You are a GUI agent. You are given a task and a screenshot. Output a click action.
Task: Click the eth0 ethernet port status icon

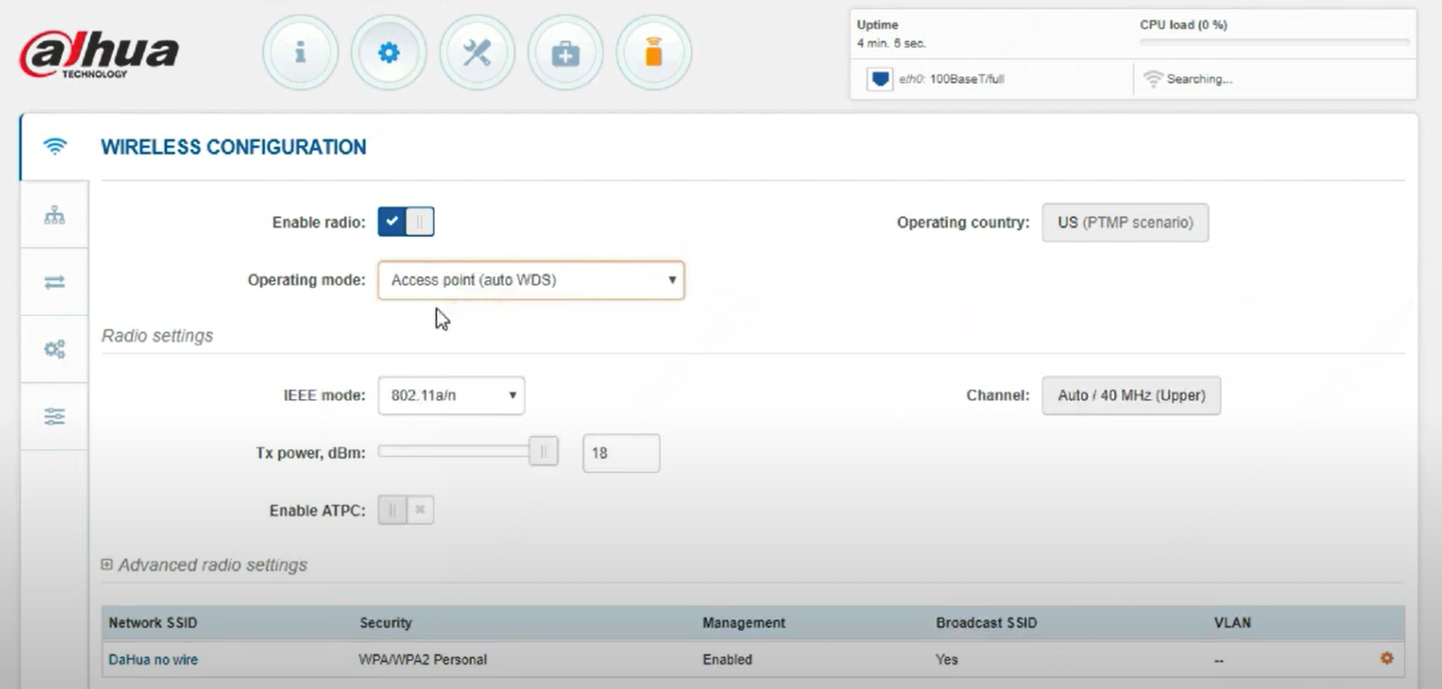(x=879, y=79)
